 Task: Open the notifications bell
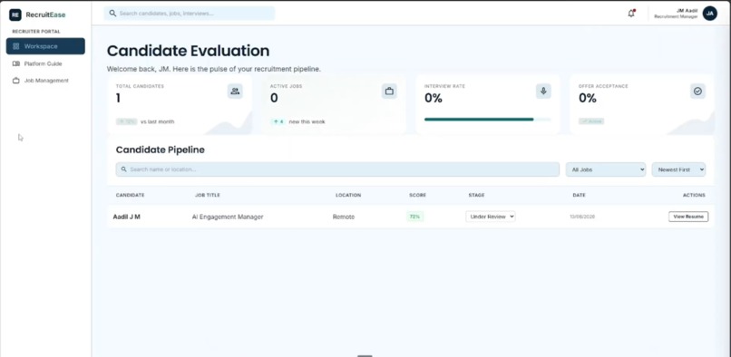coord(631,14)
